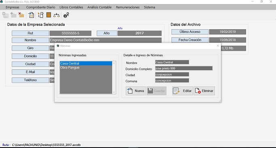276x148 pixels.
Task: Click the Ciudad label in company data
Action: point(30,64)
